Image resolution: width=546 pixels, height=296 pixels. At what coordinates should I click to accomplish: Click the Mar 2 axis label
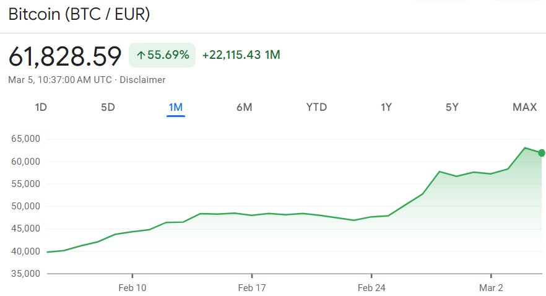491,288
